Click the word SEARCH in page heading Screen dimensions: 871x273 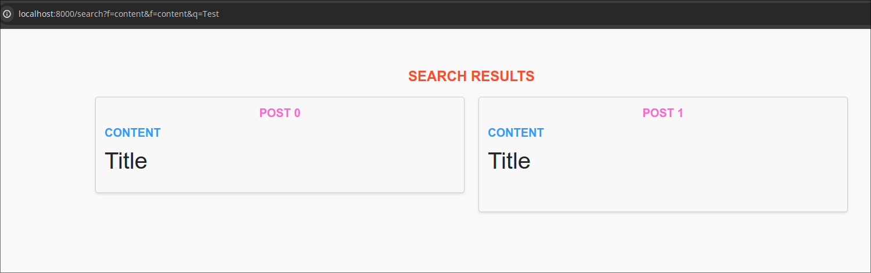438,76
